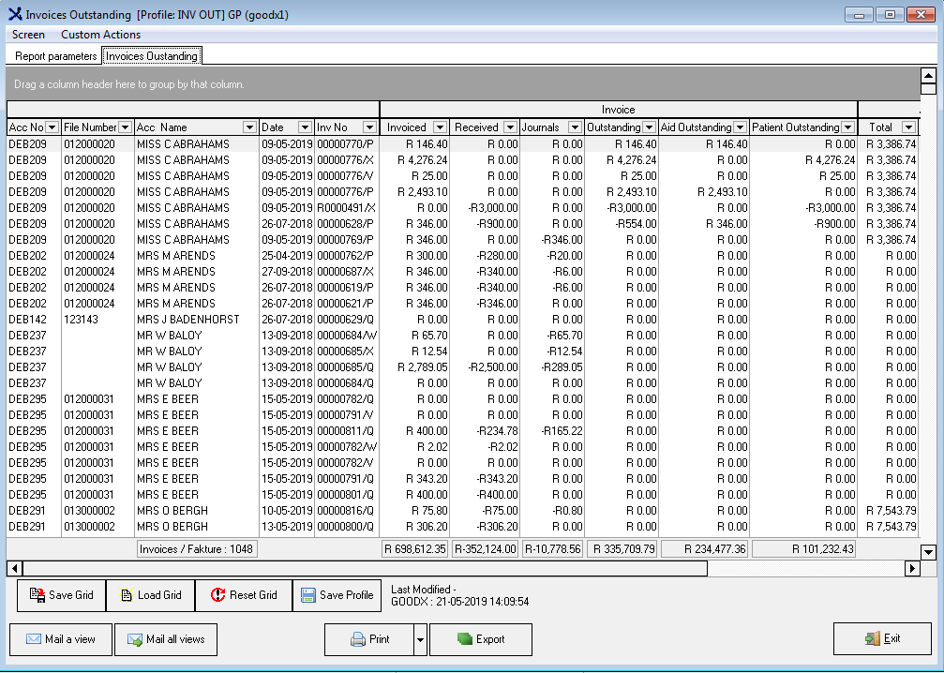
Task: Reset the grid layout with Reset Grid
Action: click(x=218, y=595)
